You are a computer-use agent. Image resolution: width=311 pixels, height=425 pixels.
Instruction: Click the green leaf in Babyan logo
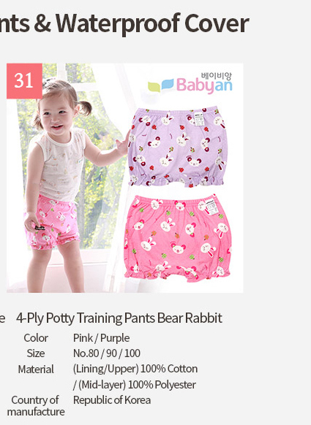[x=154, y=87]
